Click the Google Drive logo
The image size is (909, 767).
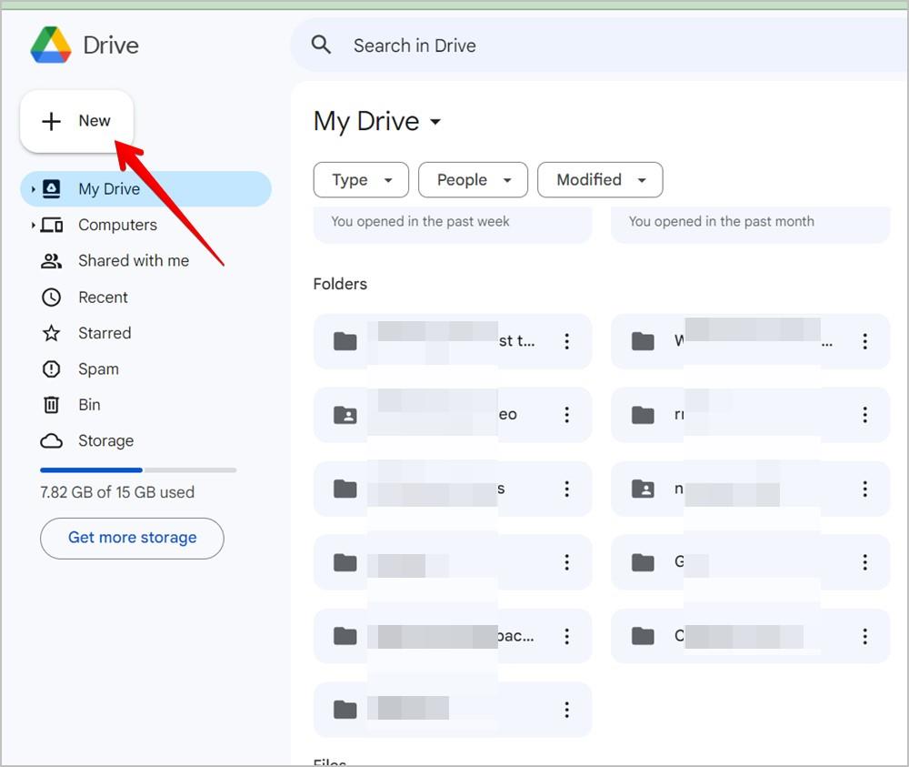[x=51, y=45]
